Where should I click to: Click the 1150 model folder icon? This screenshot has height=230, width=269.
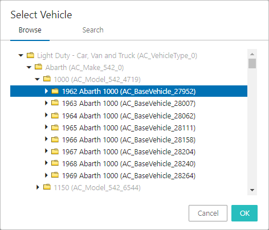[x=47, y=187]
